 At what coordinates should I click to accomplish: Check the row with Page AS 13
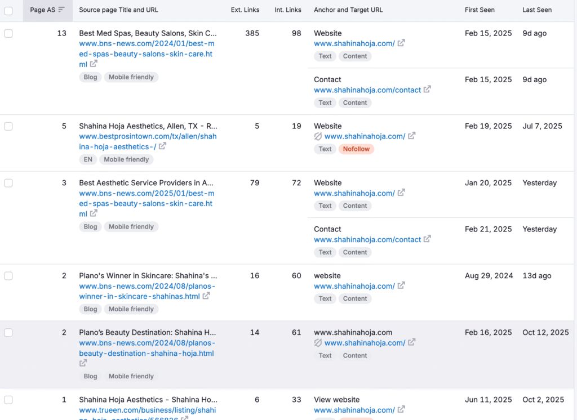pos(8,33)
